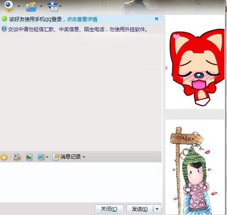
Task: Expand the screenshot options dropdown arrow
Action: pyautogui.click(x=47, y=157)
